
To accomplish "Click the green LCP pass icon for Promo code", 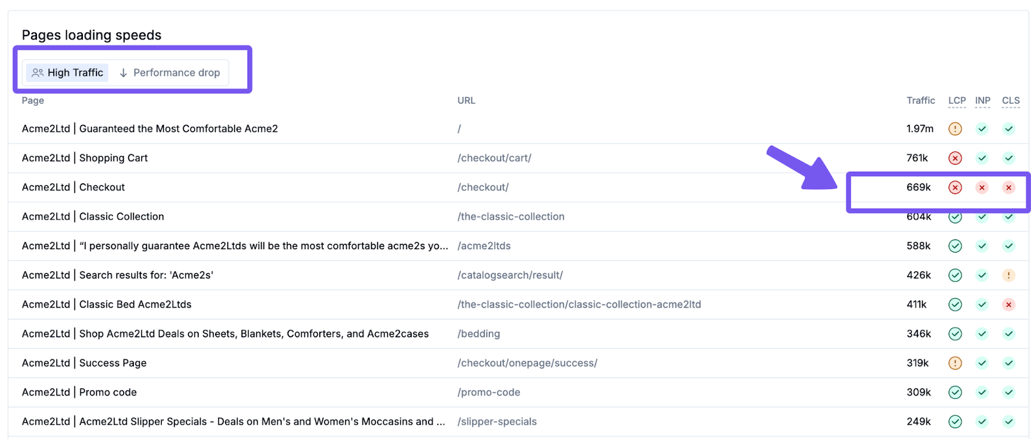I will [x=954, y=392].
